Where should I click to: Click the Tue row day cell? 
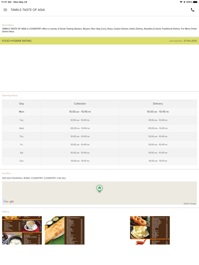point(22,120)
